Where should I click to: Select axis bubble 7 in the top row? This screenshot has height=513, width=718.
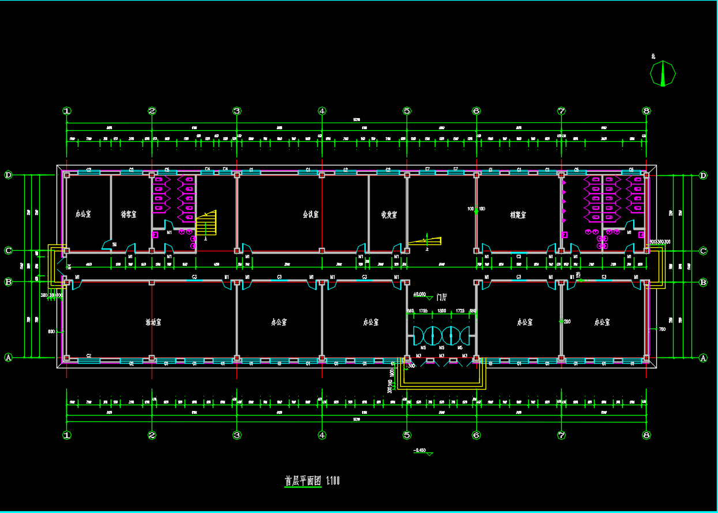click(561, 111)
